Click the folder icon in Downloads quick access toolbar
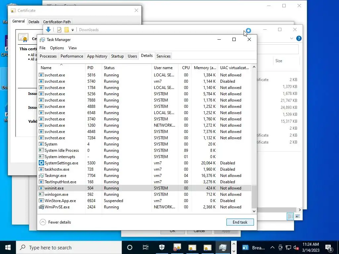 click(67, 30)
